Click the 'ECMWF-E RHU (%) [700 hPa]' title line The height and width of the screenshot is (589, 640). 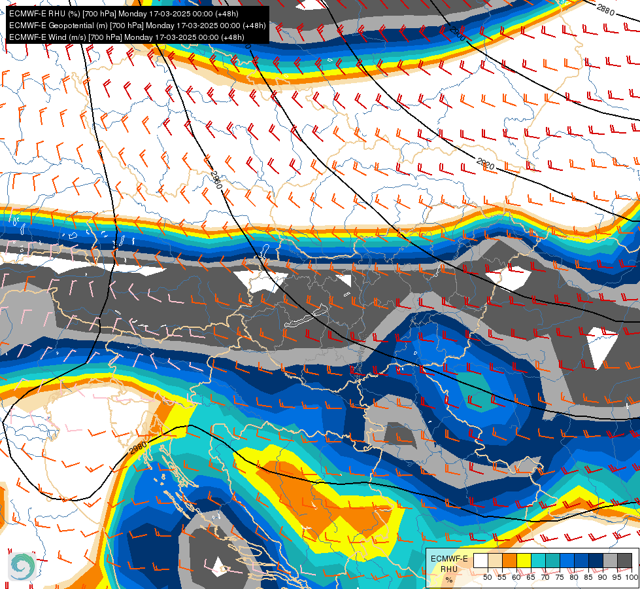(x=124, y=14)
